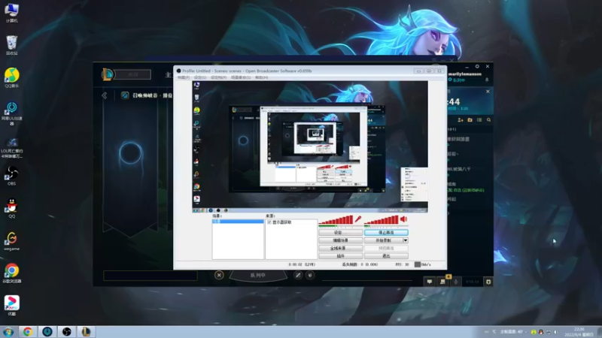Click the OBS preview display area
Screen dimensions: 602x338
310,146
